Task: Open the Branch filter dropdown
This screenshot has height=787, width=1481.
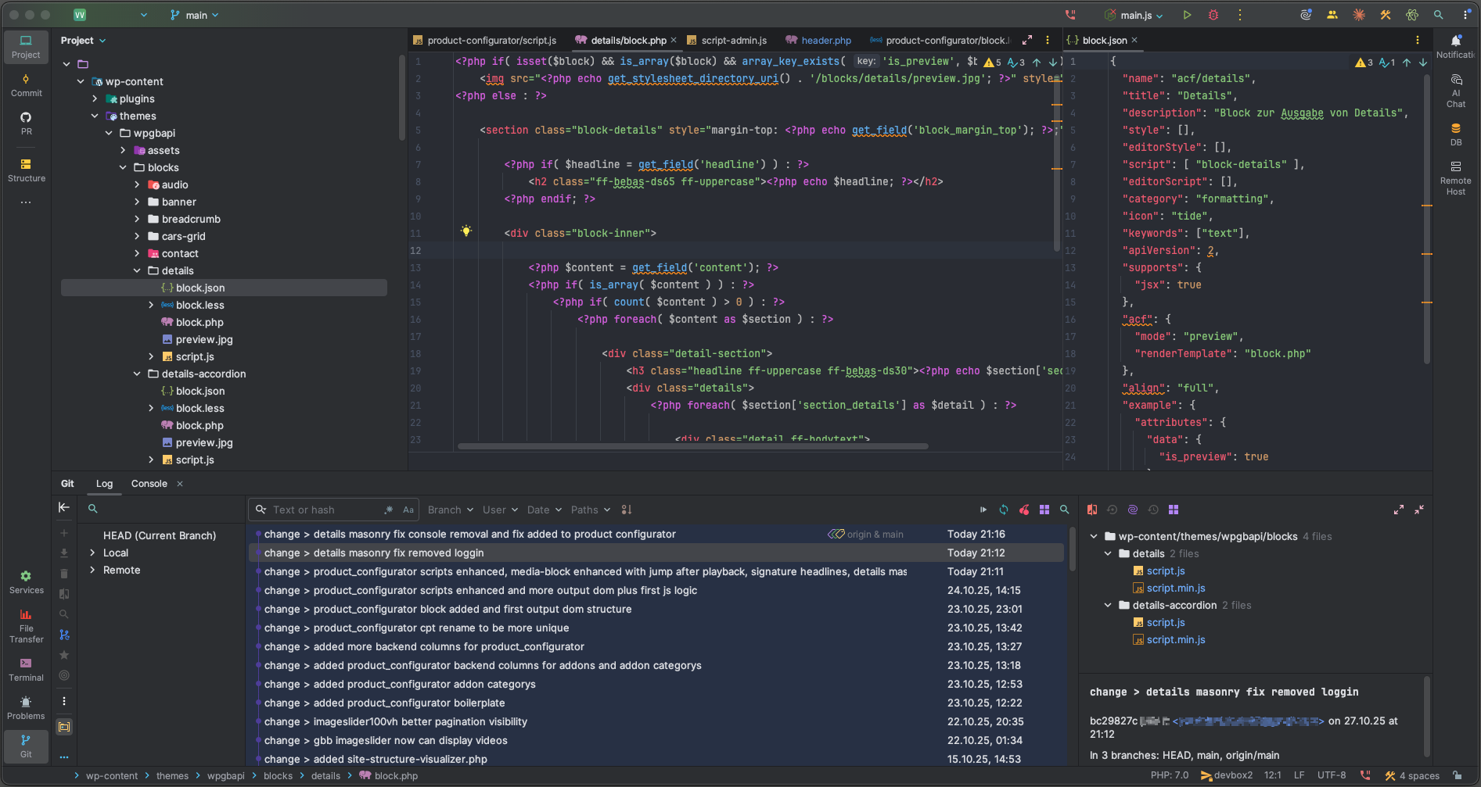Action: 450,510
